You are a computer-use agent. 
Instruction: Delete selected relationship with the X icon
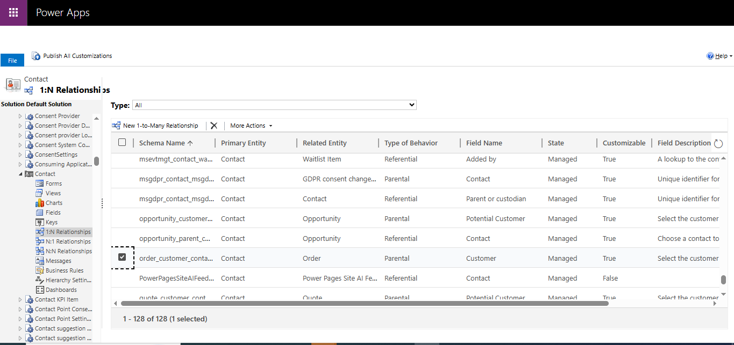[213, 126]
